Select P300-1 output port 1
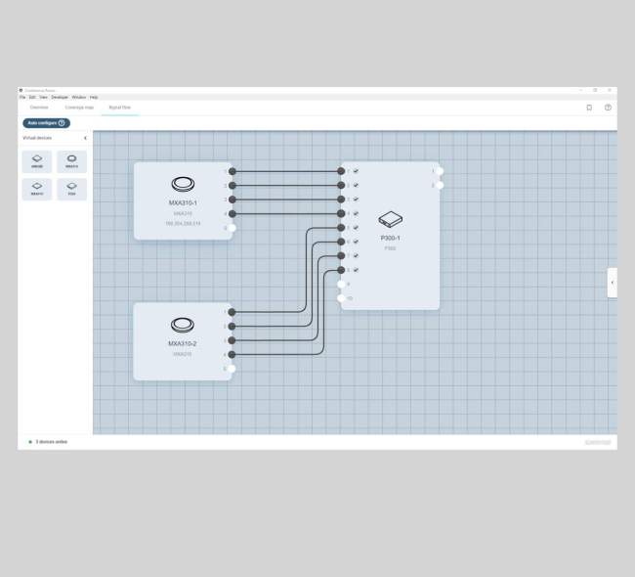635x577 pixels. pos(440,171)
